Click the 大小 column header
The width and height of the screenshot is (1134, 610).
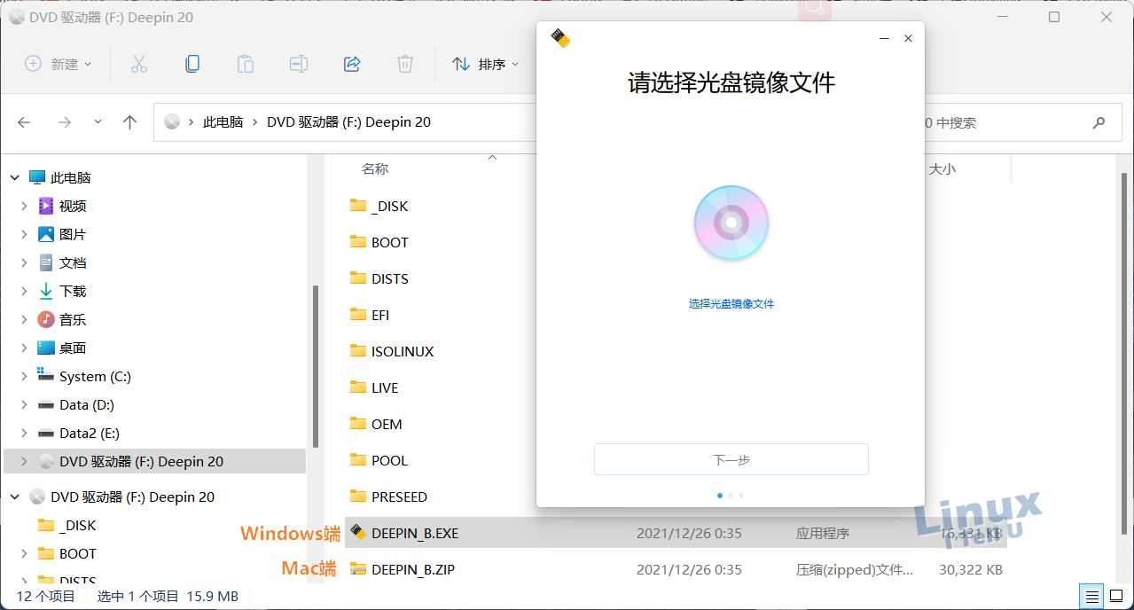[942, 168]
